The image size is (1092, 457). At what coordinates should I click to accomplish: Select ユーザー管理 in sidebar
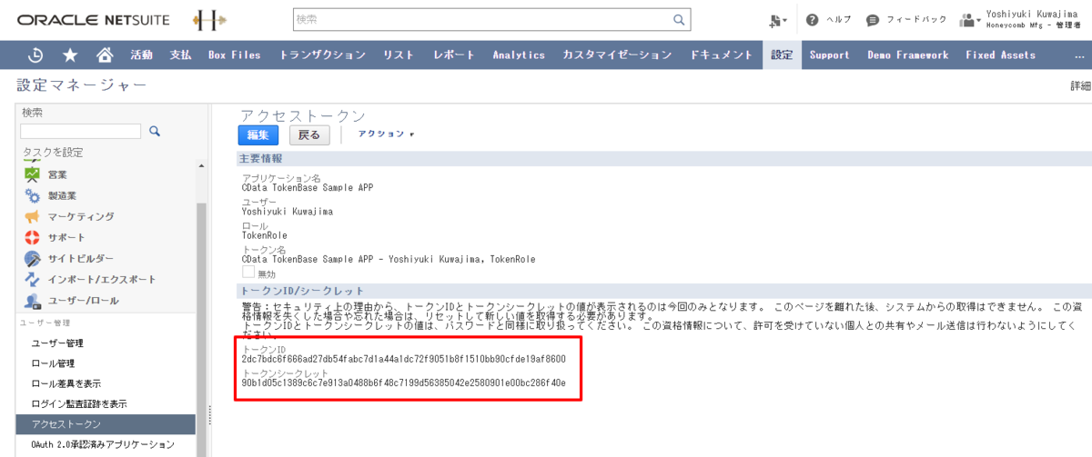(x=57, y=343)
